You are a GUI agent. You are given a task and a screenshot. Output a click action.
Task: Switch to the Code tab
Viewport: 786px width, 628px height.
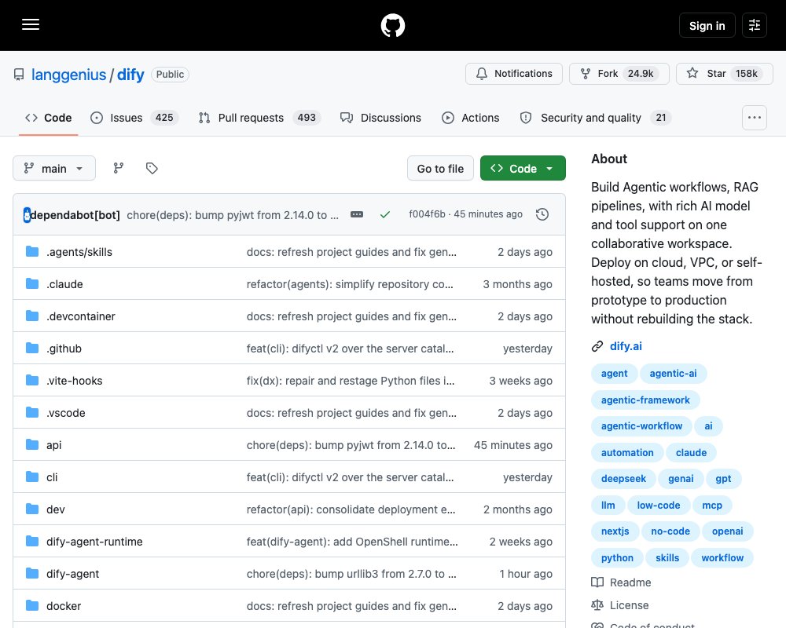coord(49,118)
